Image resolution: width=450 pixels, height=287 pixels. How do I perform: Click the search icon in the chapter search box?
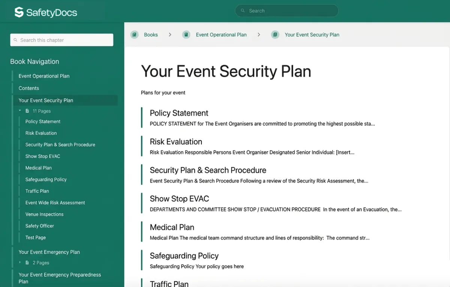[x=15, y=40]
